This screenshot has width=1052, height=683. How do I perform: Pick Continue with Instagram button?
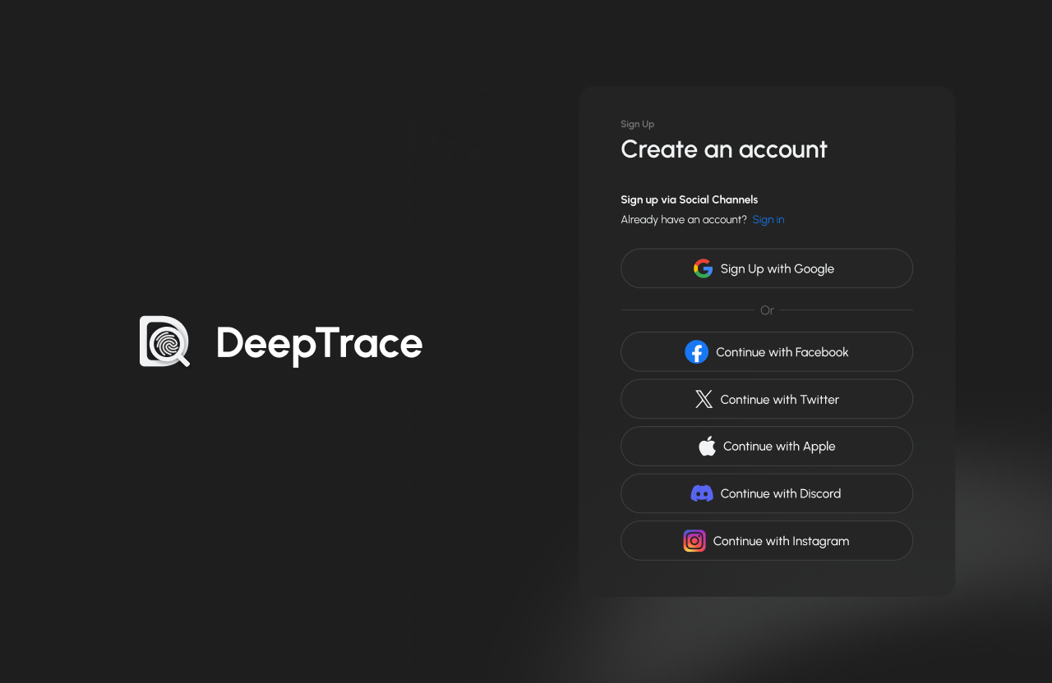[x=767, y=541]
